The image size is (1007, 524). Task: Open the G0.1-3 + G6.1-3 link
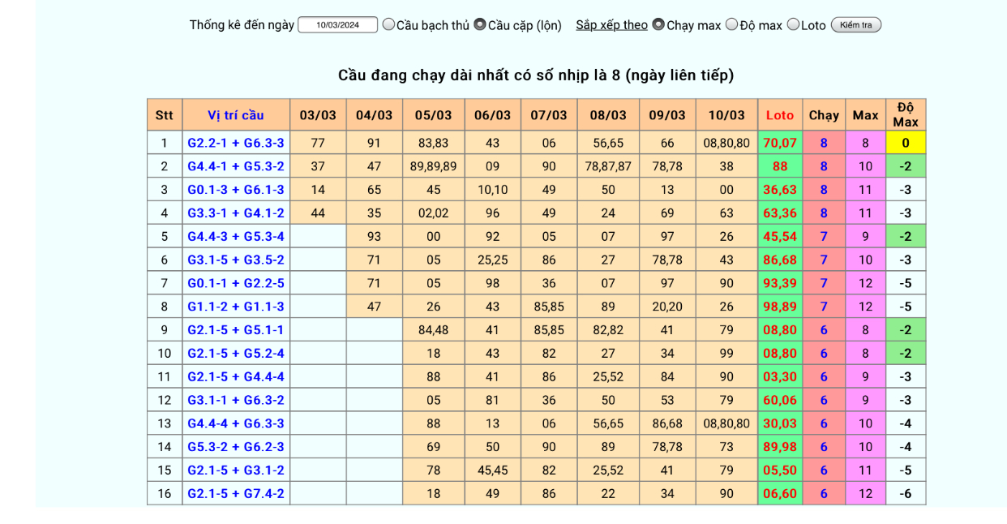(x=236, y=190)
